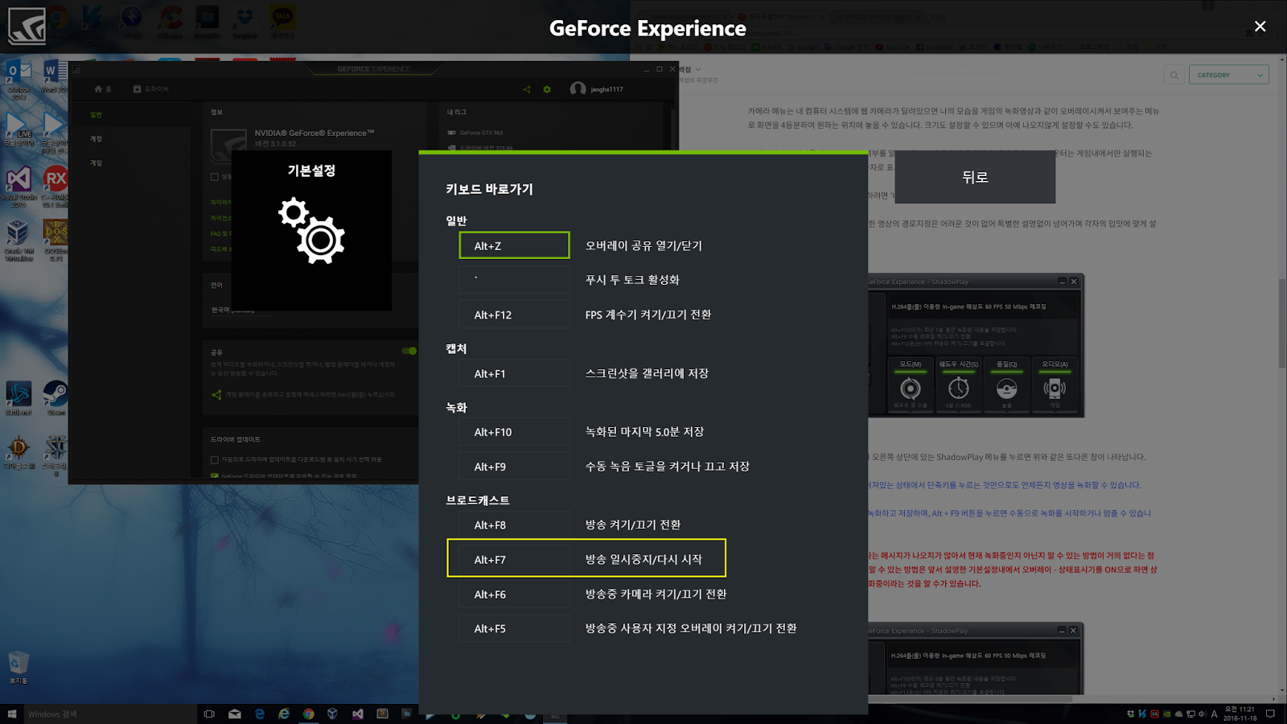Image resolution: width=1287 pixels, height=724 pixels.
Task: Edit the Alt+F1 screenshot hotkey field
Action: (514, 373)
